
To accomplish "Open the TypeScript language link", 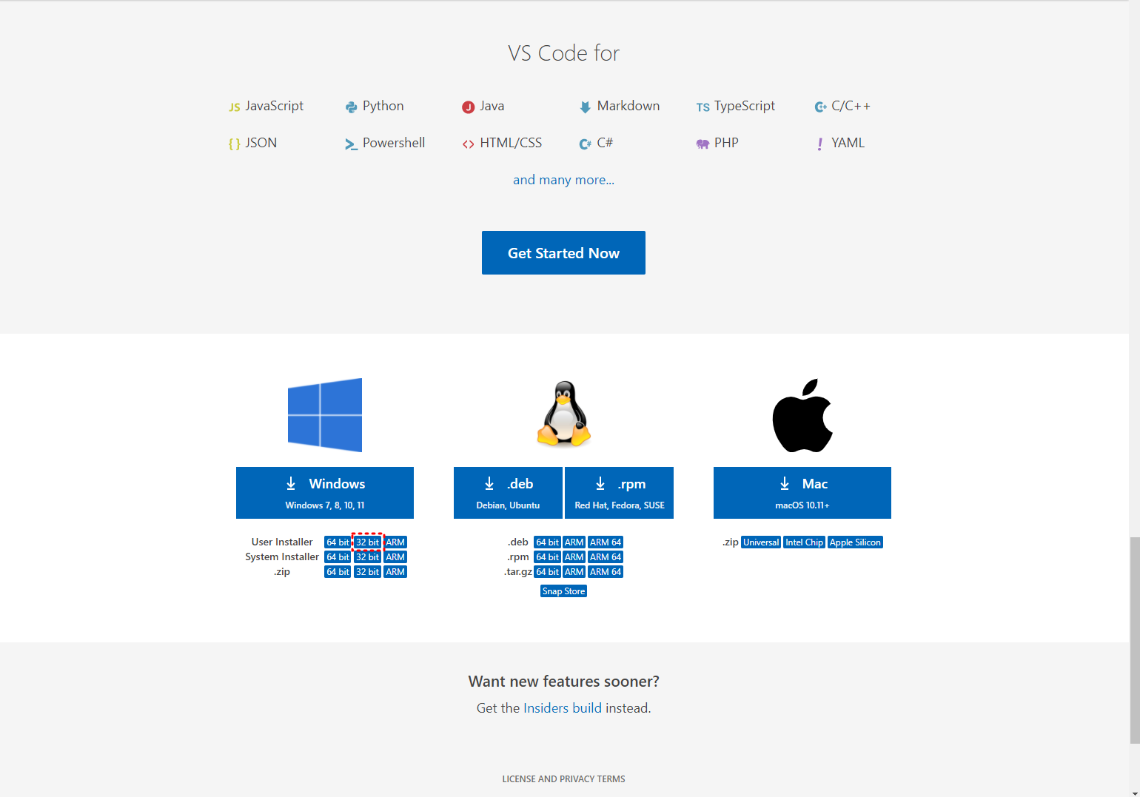I will (745, 106).
